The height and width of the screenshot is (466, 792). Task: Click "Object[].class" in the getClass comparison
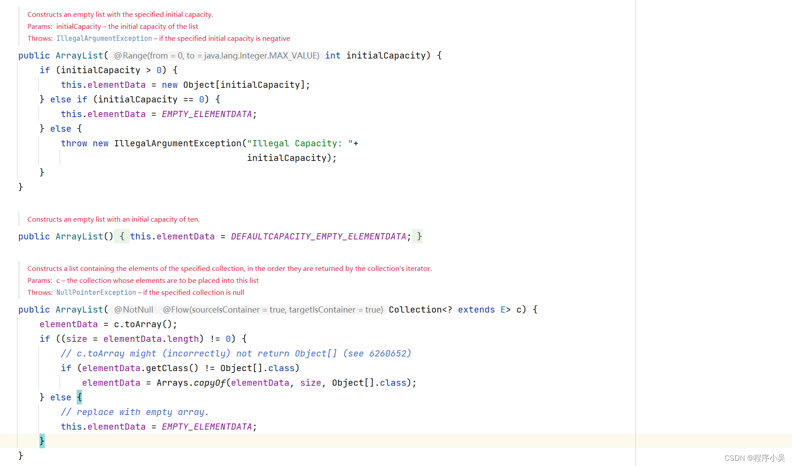(x=257, y=368)
